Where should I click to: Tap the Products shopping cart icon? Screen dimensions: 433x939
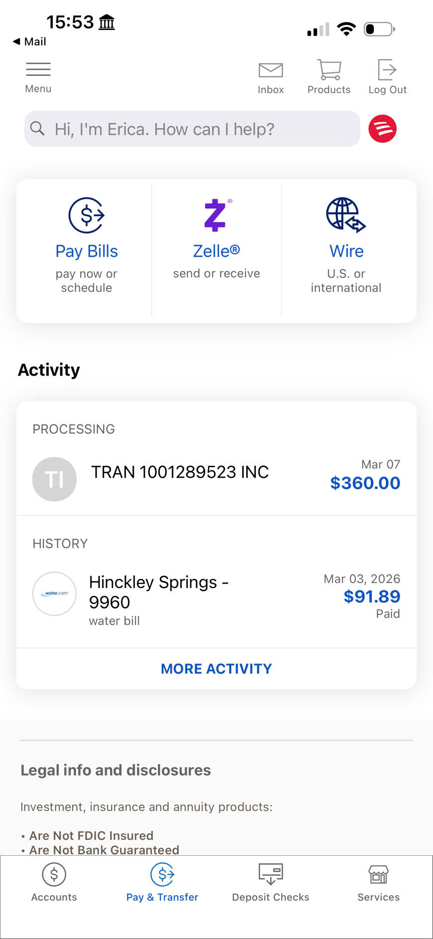tap(329, 70)
